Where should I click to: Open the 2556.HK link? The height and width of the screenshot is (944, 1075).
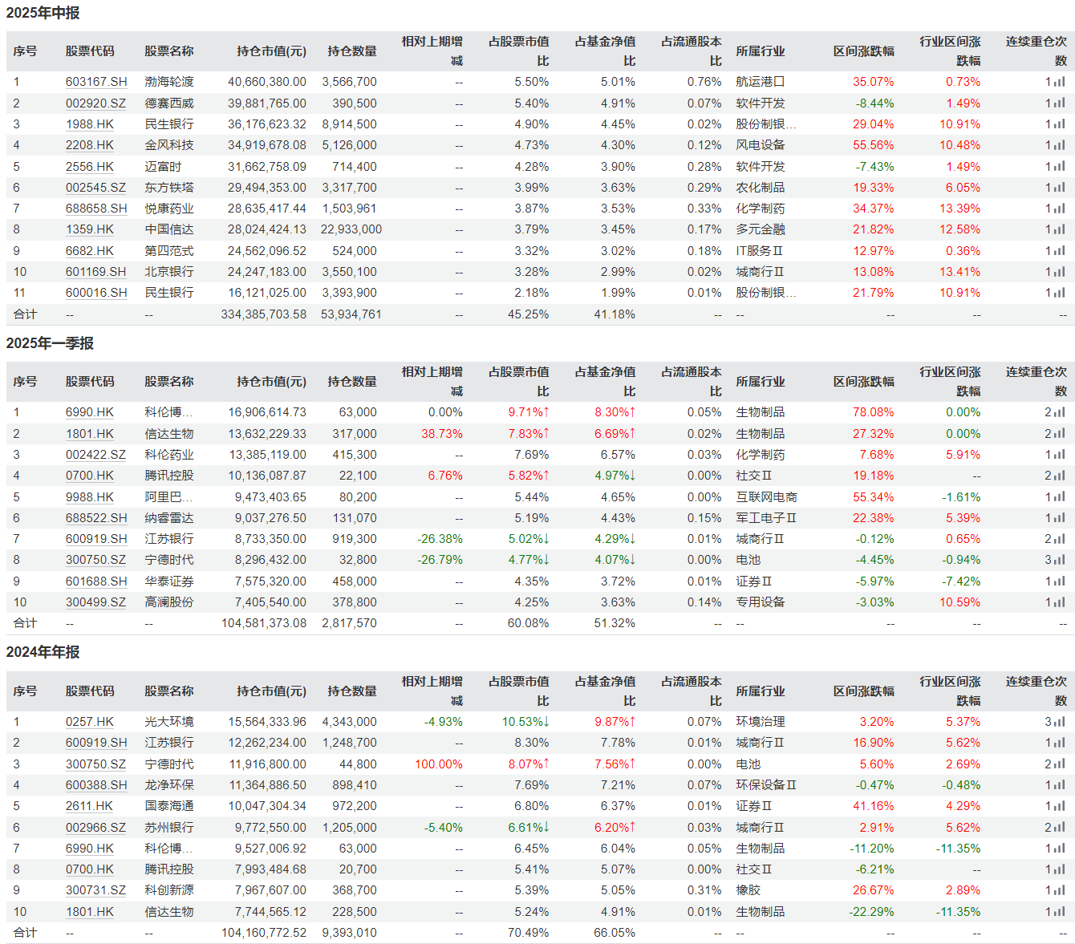(90, 167)
